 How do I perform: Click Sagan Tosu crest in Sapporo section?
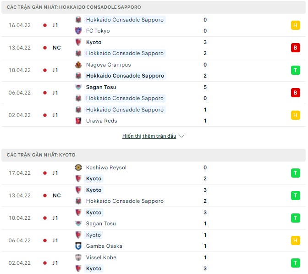point(78,87)
